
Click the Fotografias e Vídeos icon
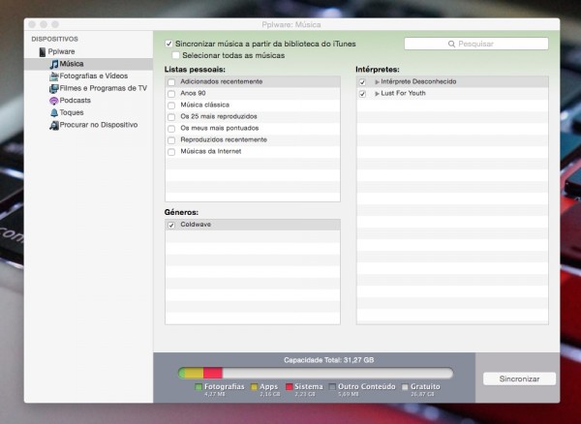click(54, 76)
